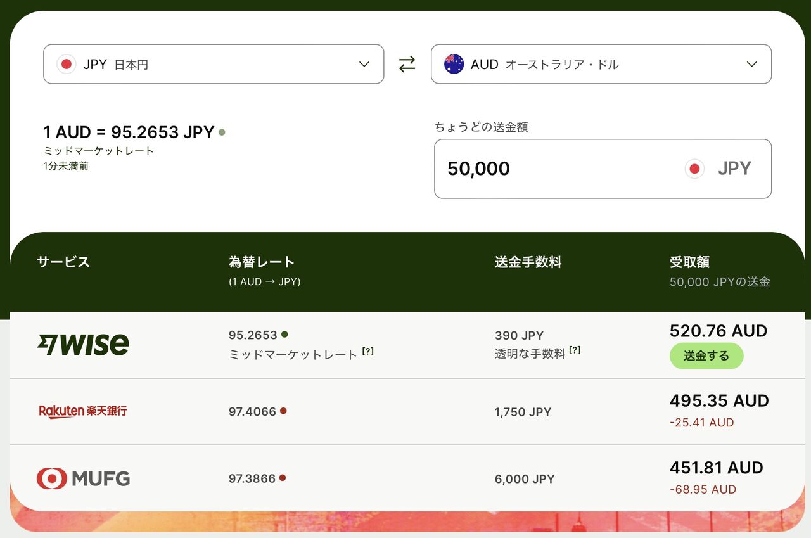Click the currency swap arrows icon
This screenshot has width=811, height=538.
[407, 63]
